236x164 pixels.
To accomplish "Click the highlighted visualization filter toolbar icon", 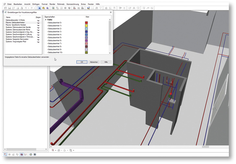I will (x=39, y=8).
